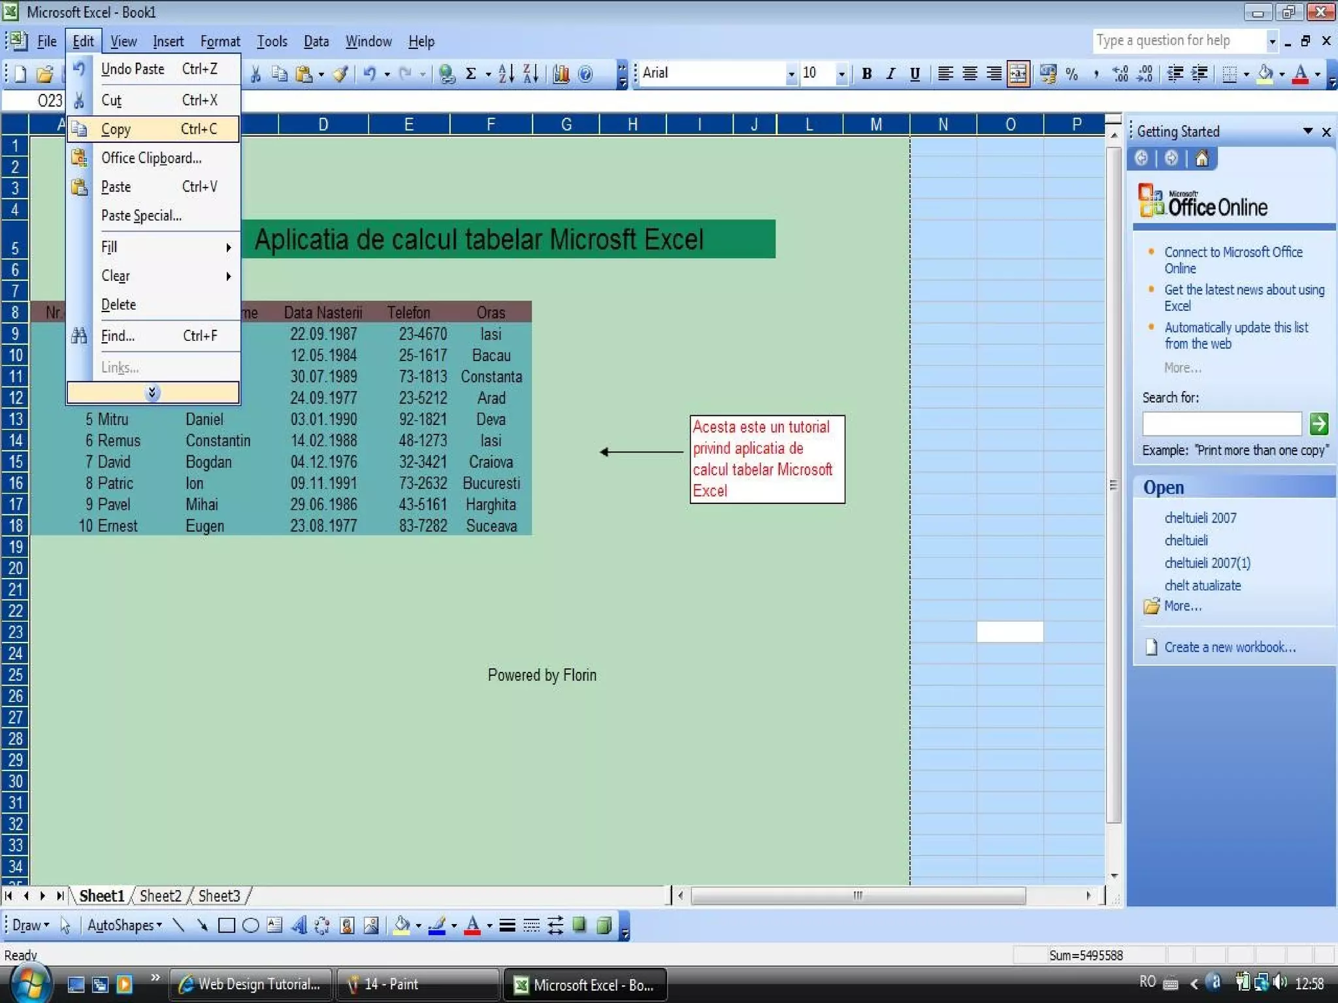
Task: Click the Increase Decimal icon
Action: pyautogui.click(x=1120, y=73)
